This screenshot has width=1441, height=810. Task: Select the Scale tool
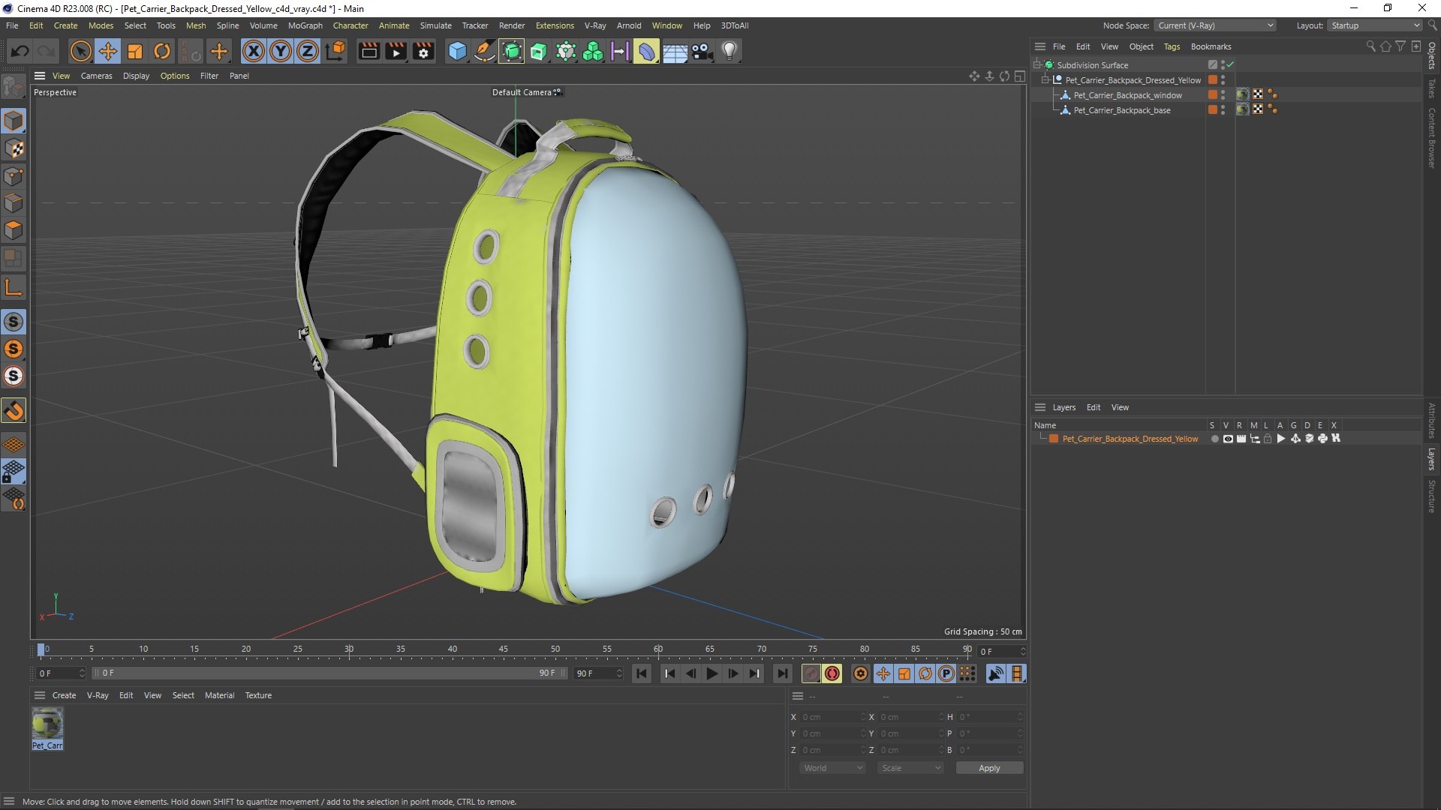135,51
